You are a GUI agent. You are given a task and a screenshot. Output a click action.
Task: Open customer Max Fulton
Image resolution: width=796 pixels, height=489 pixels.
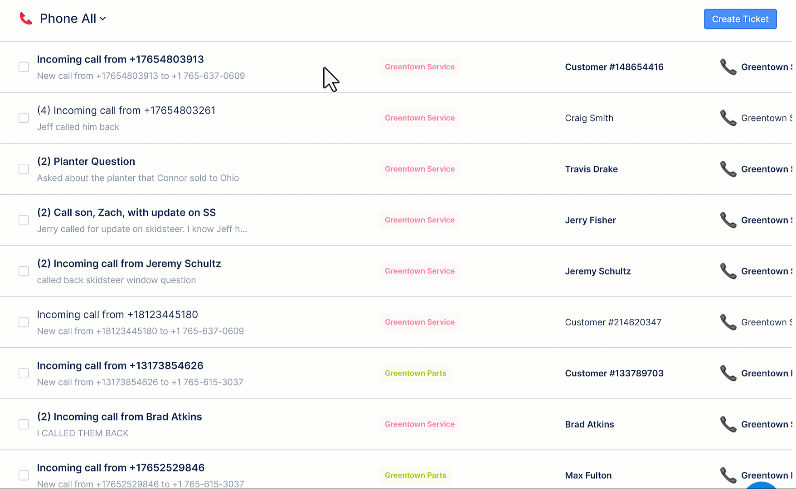[x=588, y=475]
